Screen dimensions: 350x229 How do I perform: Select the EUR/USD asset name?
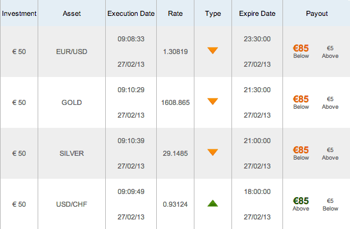click(71, 52)
